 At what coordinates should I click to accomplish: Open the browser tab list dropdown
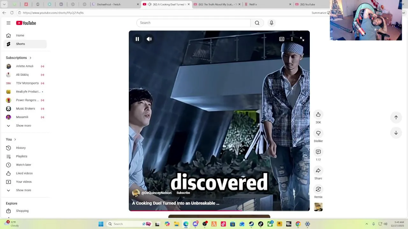(x=4, y=4)
